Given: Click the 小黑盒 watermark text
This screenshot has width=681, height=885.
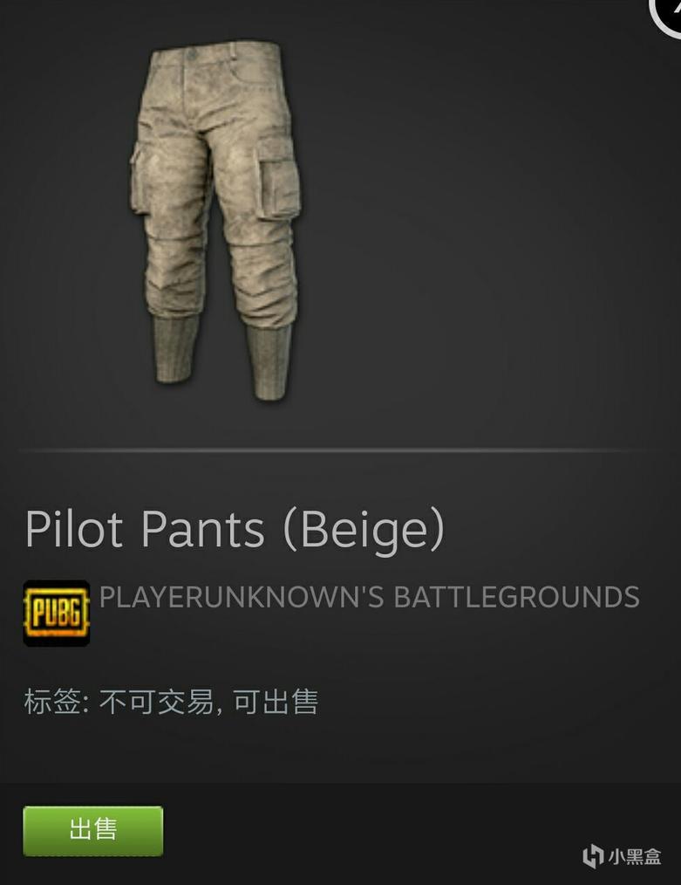Looking at the screenshot, I should [x=635, y=856].
